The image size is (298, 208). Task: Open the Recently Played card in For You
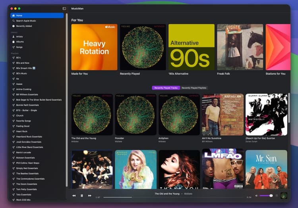143,47
